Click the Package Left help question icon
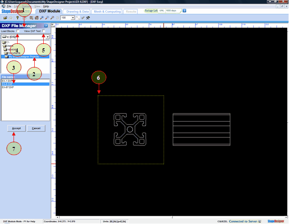Screen dimensions: 289x224 (184, 11)
